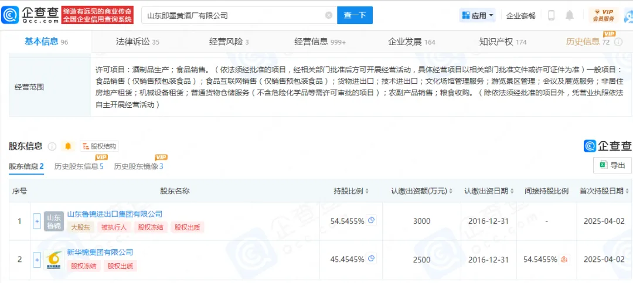633x283 pixels.
Task: Click 股权出质 tag of 新华锦集团
Action: pos(120,265)
